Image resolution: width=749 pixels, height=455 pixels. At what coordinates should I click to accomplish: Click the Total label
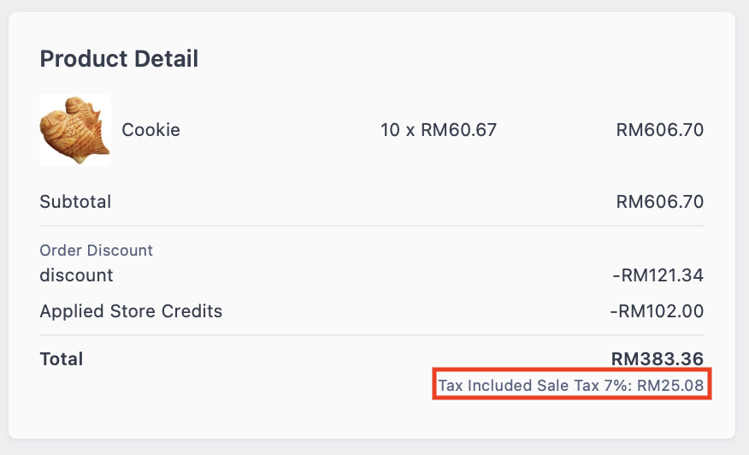click(62, 359)
